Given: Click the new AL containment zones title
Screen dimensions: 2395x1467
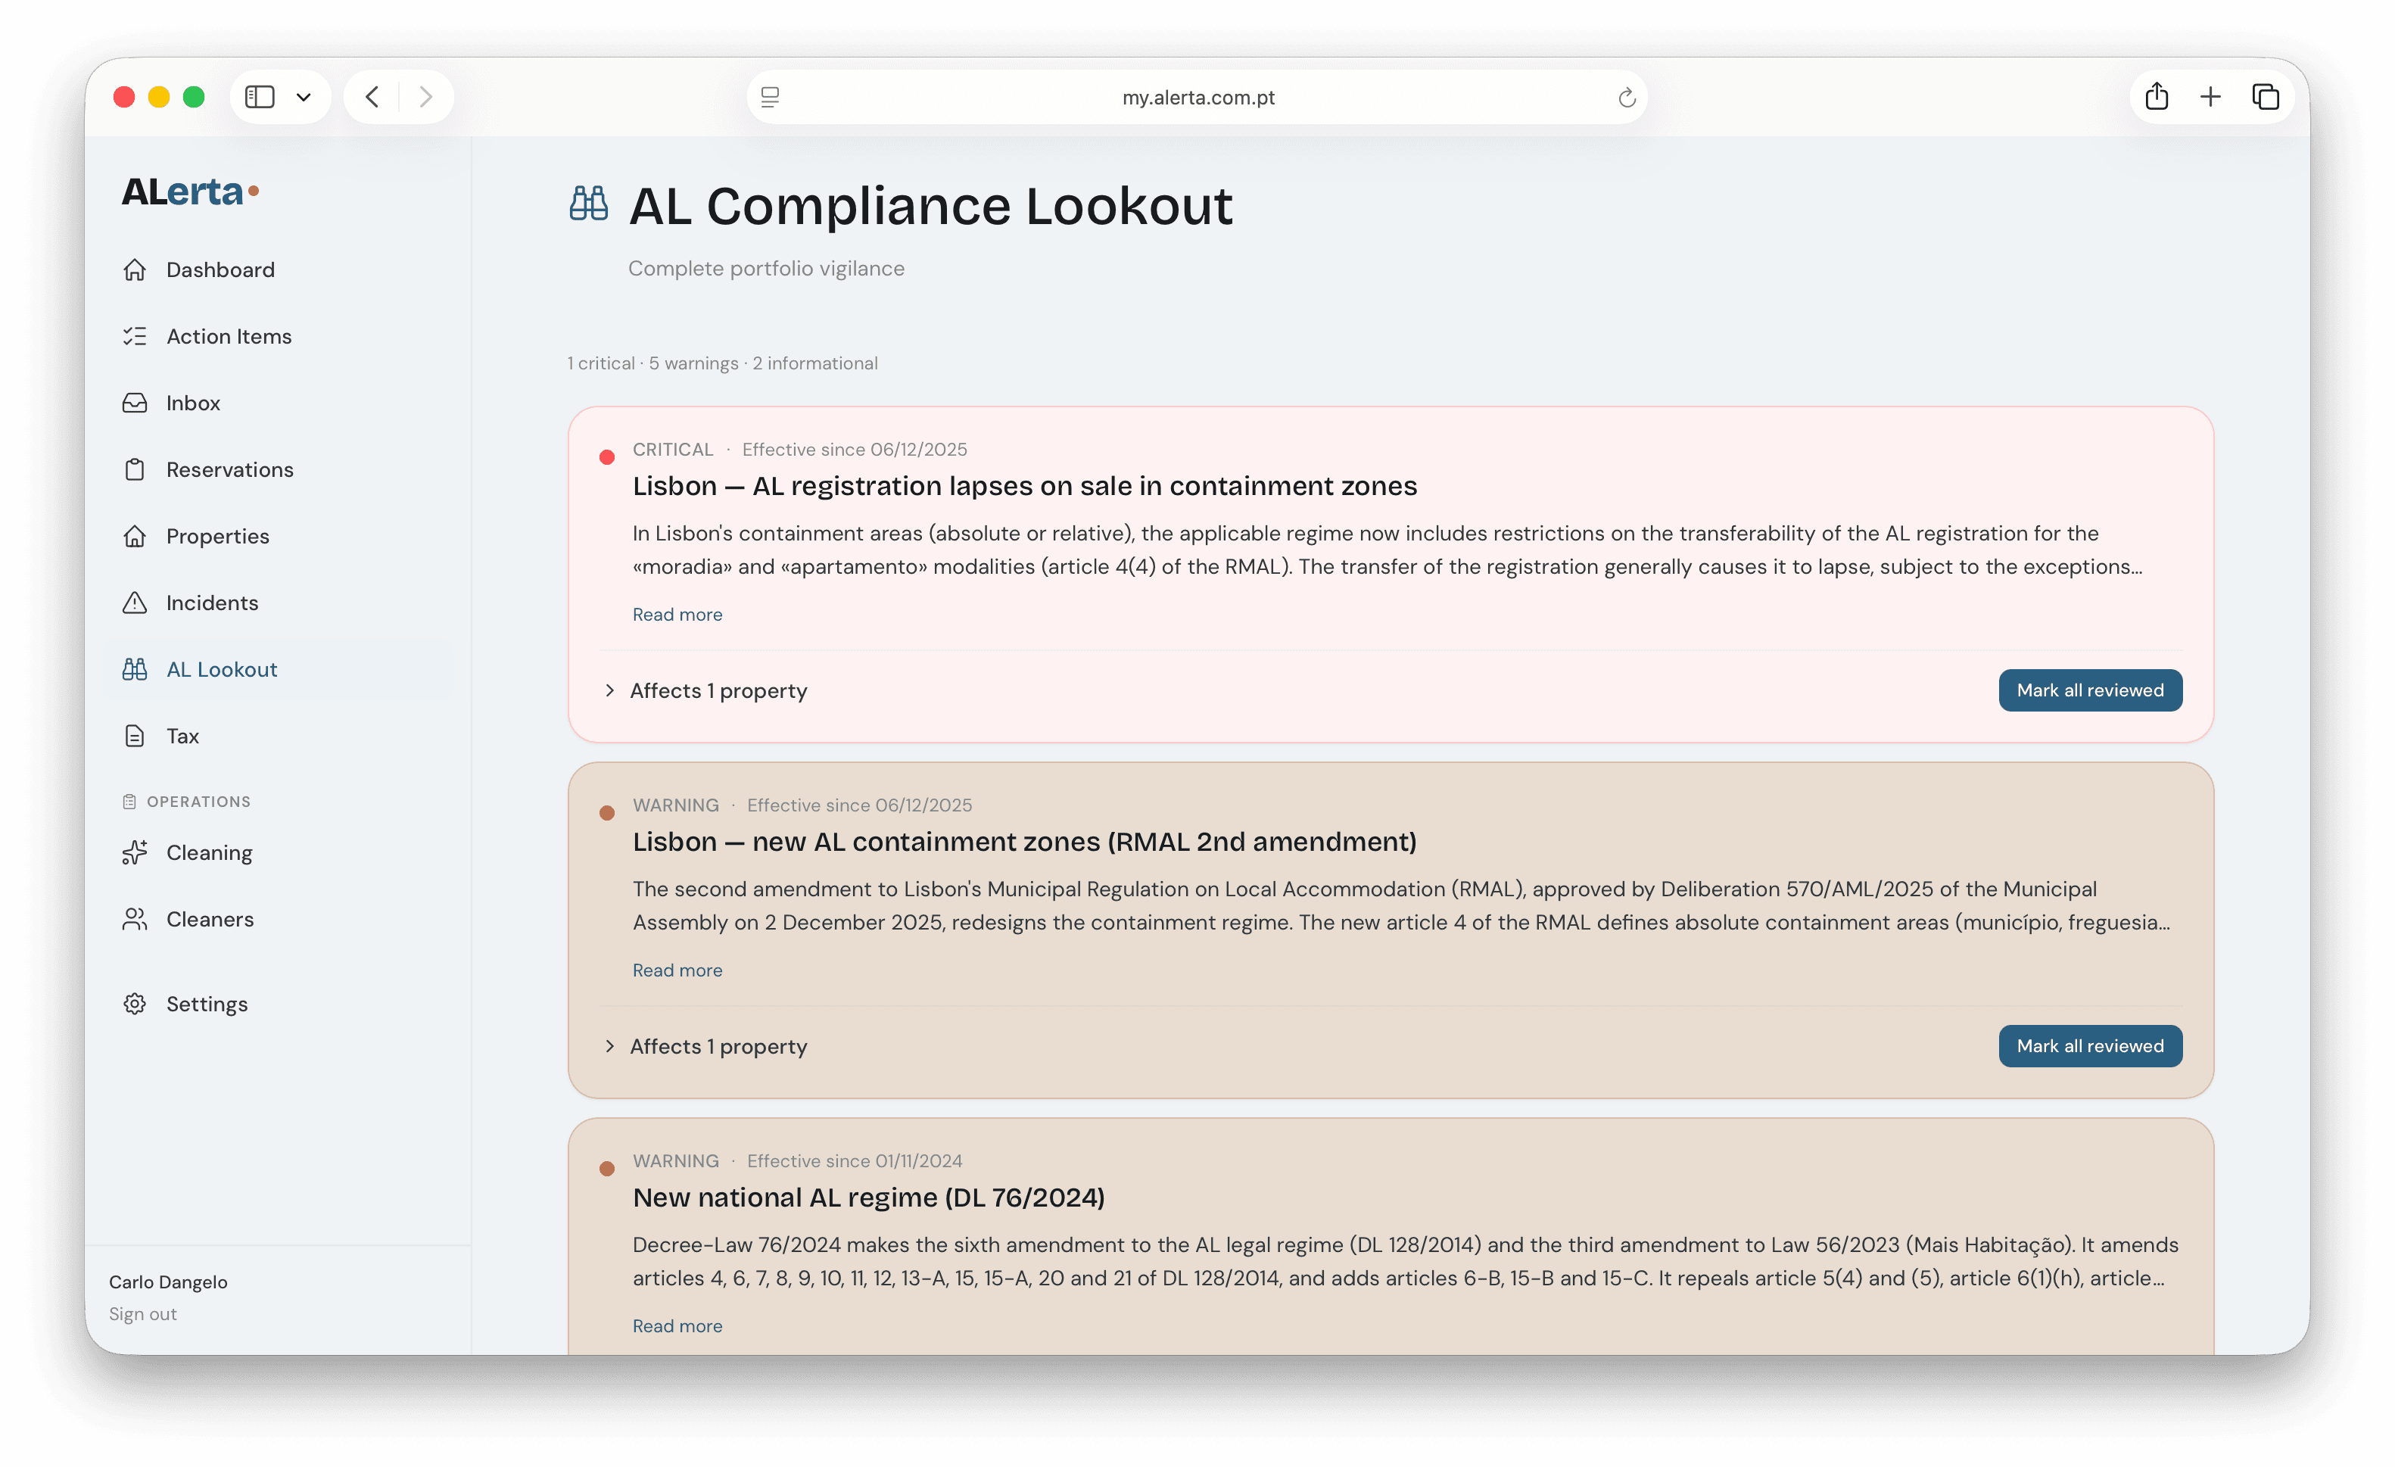Looking at the screenshot, I should click(1024, 842).
